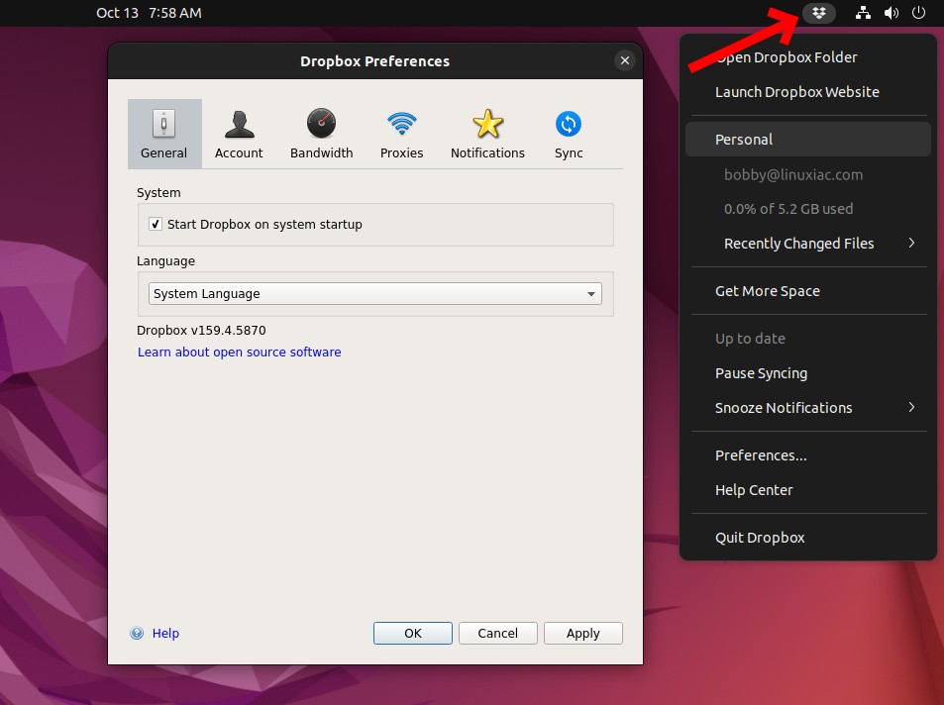Confirm preferences with OK button
This screenshot has height=705, width=944.
(413, 634)
